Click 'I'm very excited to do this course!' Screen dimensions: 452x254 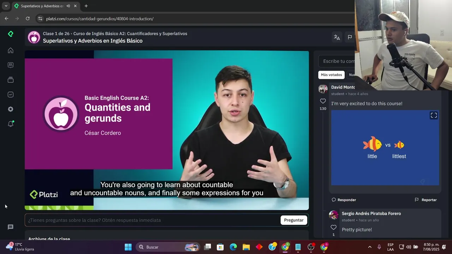pyautogui.click(x=367, y=104)
